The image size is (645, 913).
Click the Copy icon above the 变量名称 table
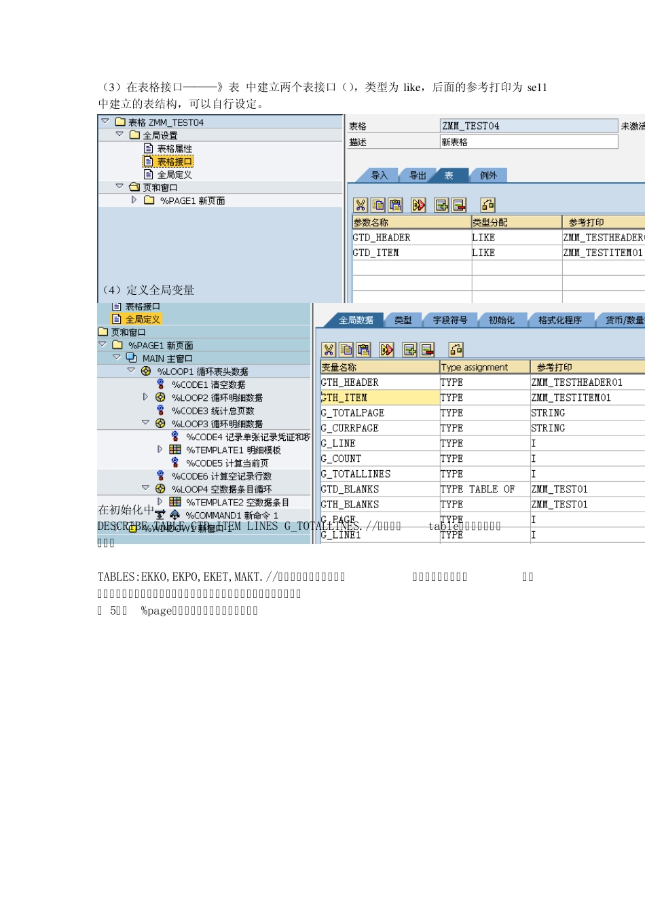point(346,350)
